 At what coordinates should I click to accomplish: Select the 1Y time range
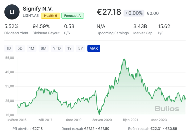pyautogui.click(x=69, y=48)
